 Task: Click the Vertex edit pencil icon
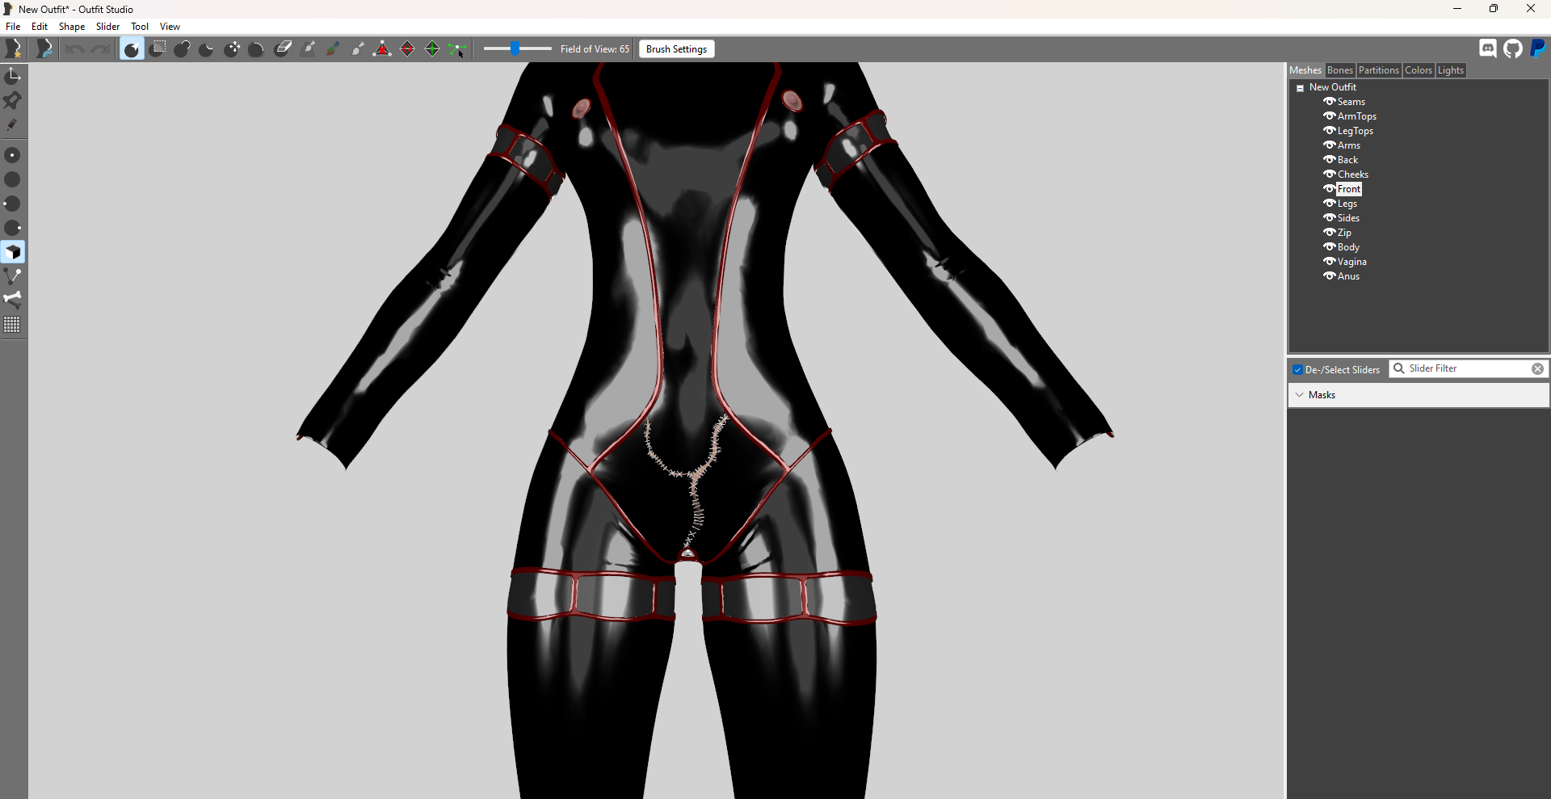(13, 124)
